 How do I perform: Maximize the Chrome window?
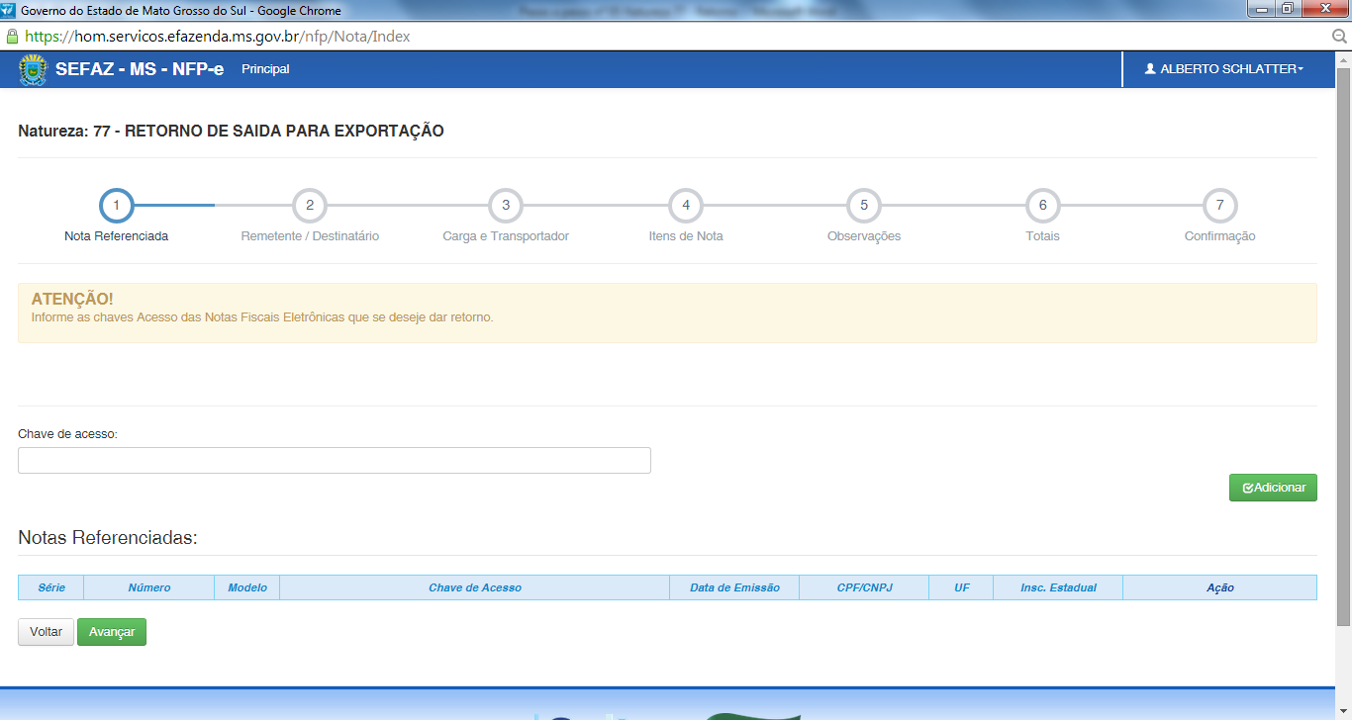point(1287,9)
